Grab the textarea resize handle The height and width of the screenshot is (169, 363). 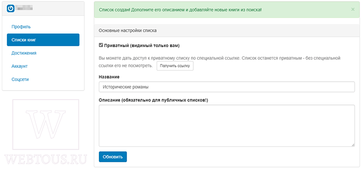pyautogui.click(x=353, y=145)
